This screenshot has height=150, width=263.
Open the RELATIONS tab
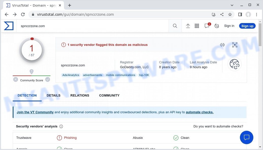pyautogui.click(x=80, y=96)
